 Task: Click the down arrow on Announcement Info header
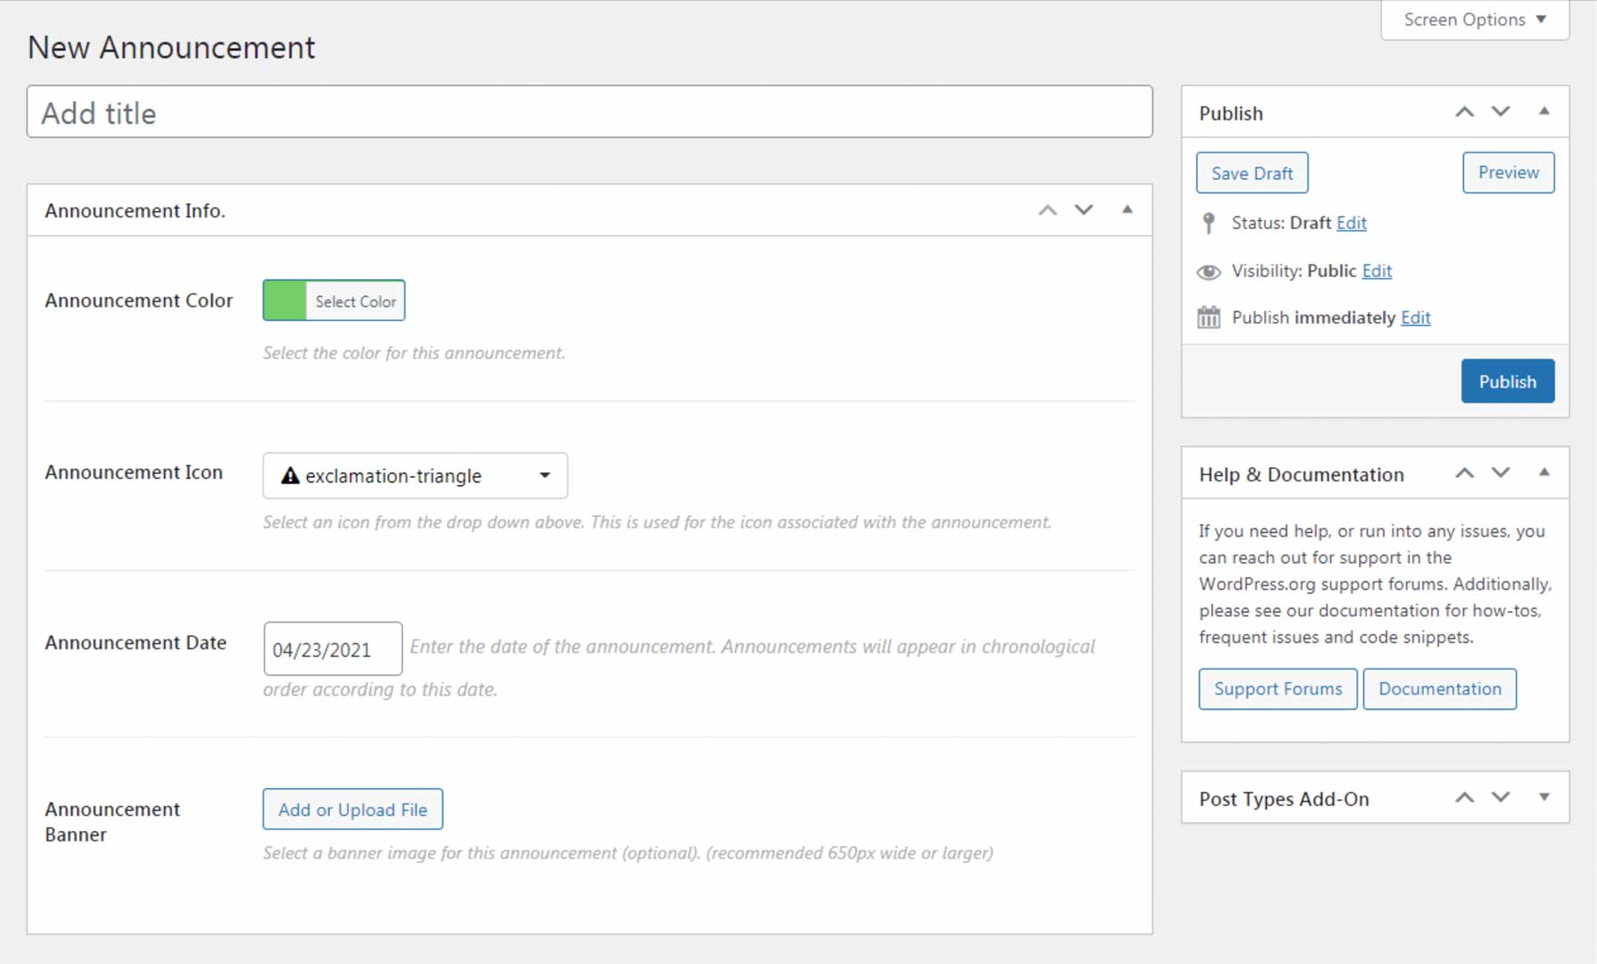click(x=1083, y=210)
